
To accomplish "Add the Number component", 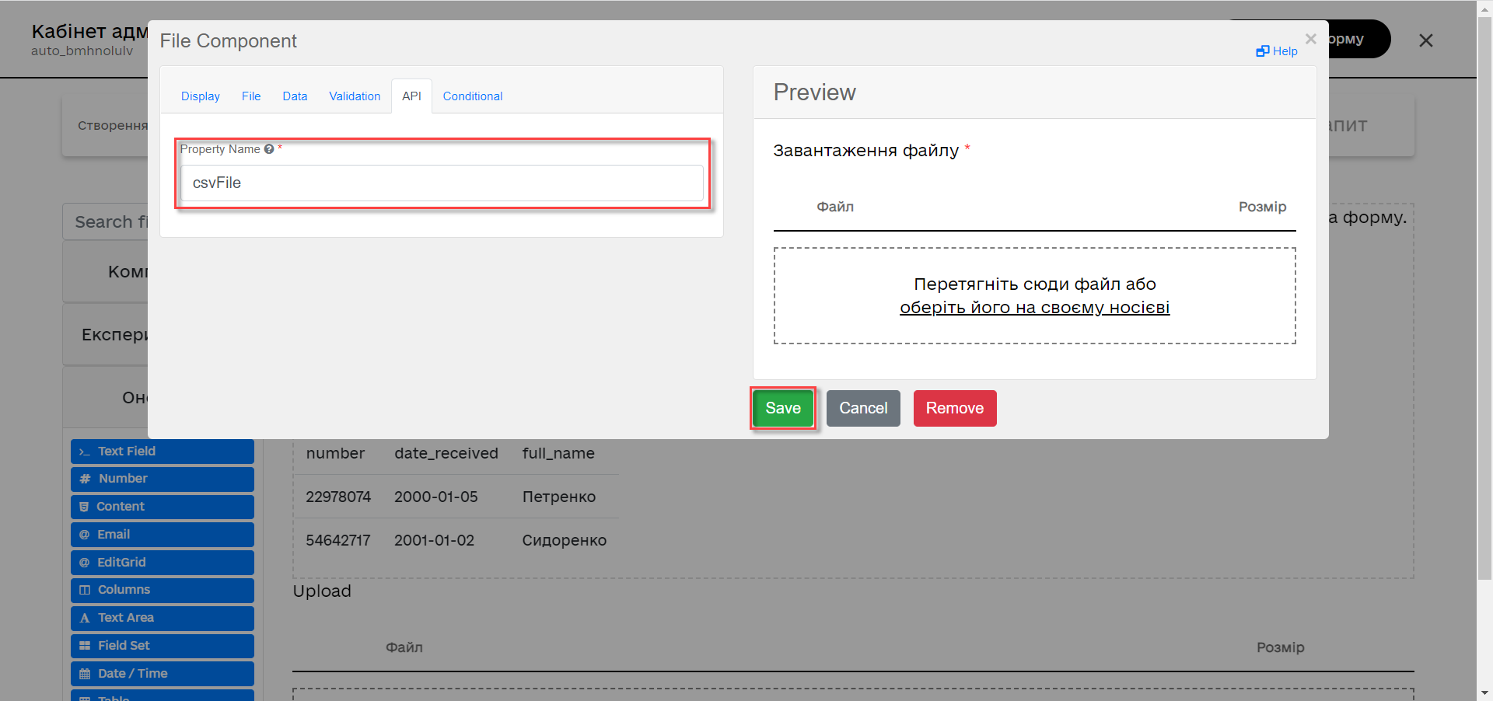I will tap(163, 479).
